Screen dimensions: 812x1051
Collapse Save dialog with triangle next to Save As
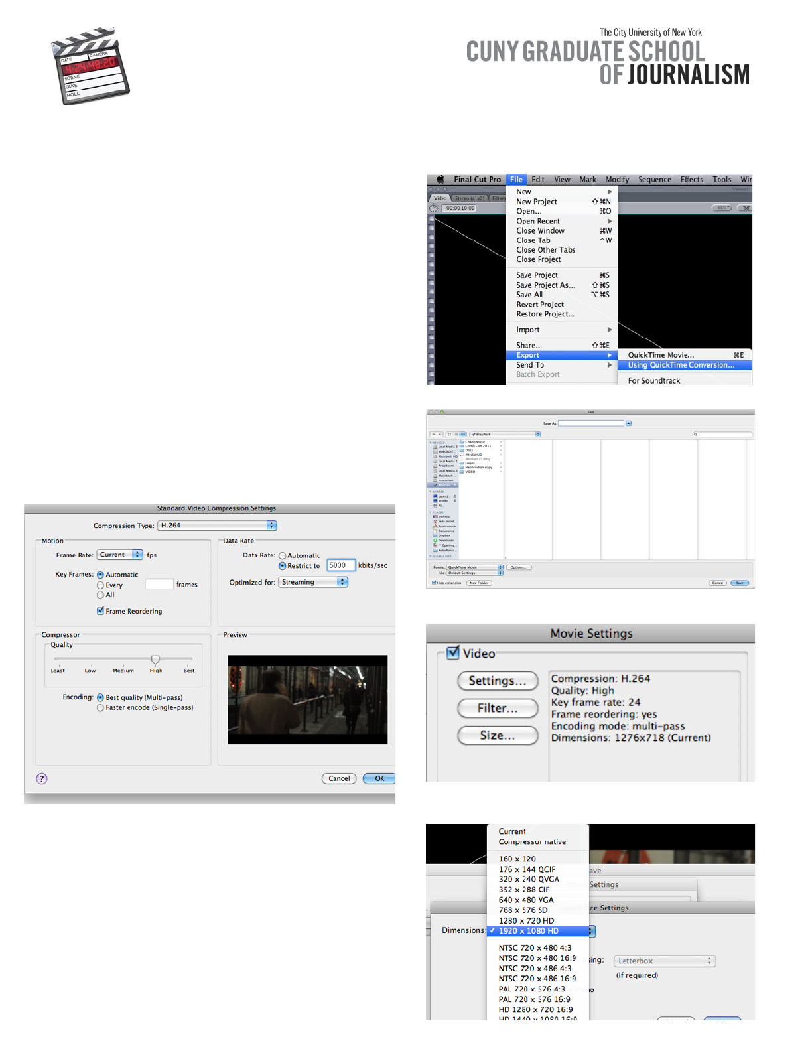coord(629,423)
